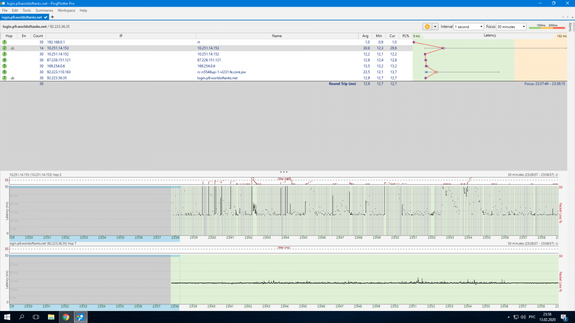Screen dimensions: 575x323
Task: Select the green hop 6 circle icon
Action: [x=4, y=72]
